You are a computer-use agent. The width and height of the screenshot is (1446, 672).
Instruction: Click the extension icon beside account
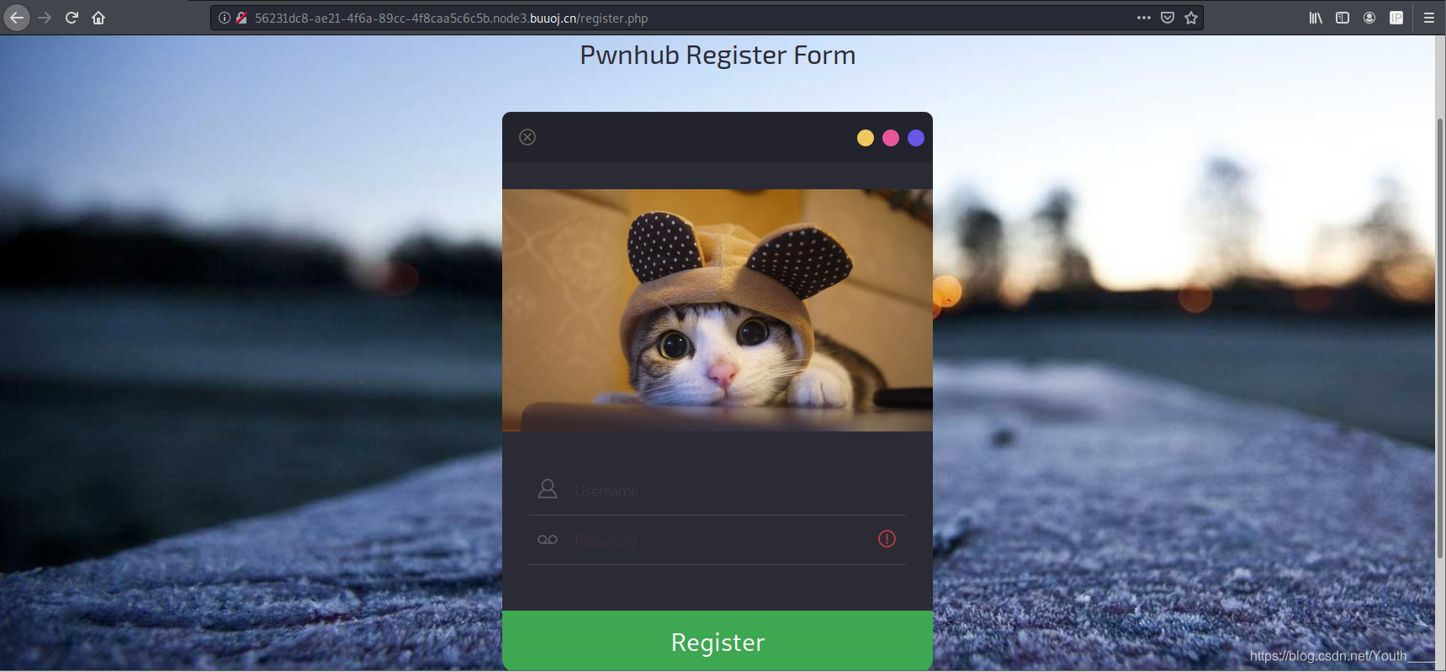pyautogui.click(x=1396, y=18)
